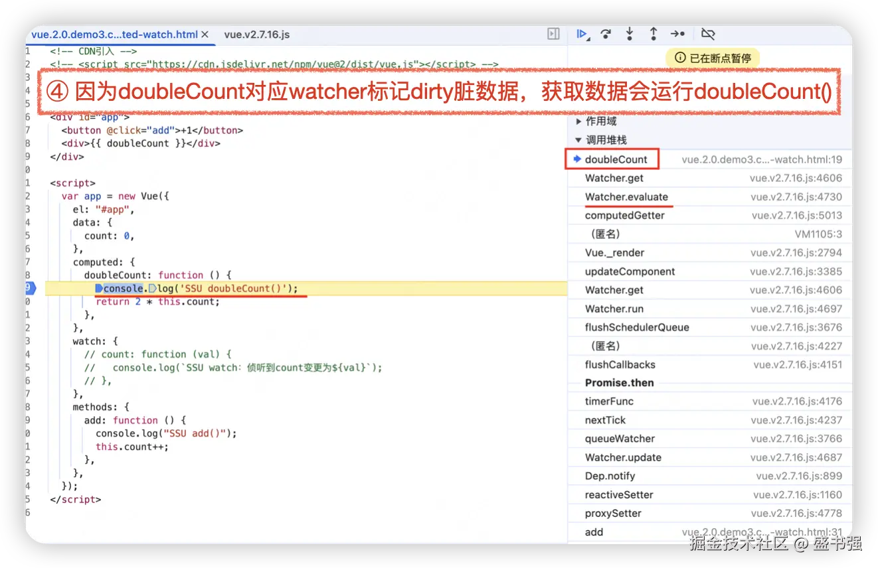Image resolution: width=878 pixels, height=568 pixels.
Task: Select the computedGetter call stack frame
Action: pos(709,216)
